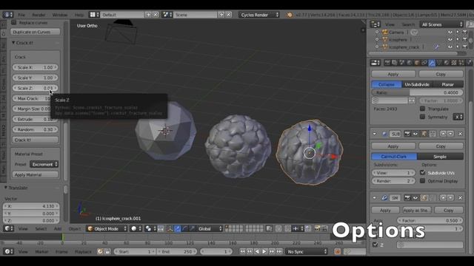The height and width of the screenshot is (266, 474).
Task: Open the No Sync dropdown
Action: click(307, 251)
